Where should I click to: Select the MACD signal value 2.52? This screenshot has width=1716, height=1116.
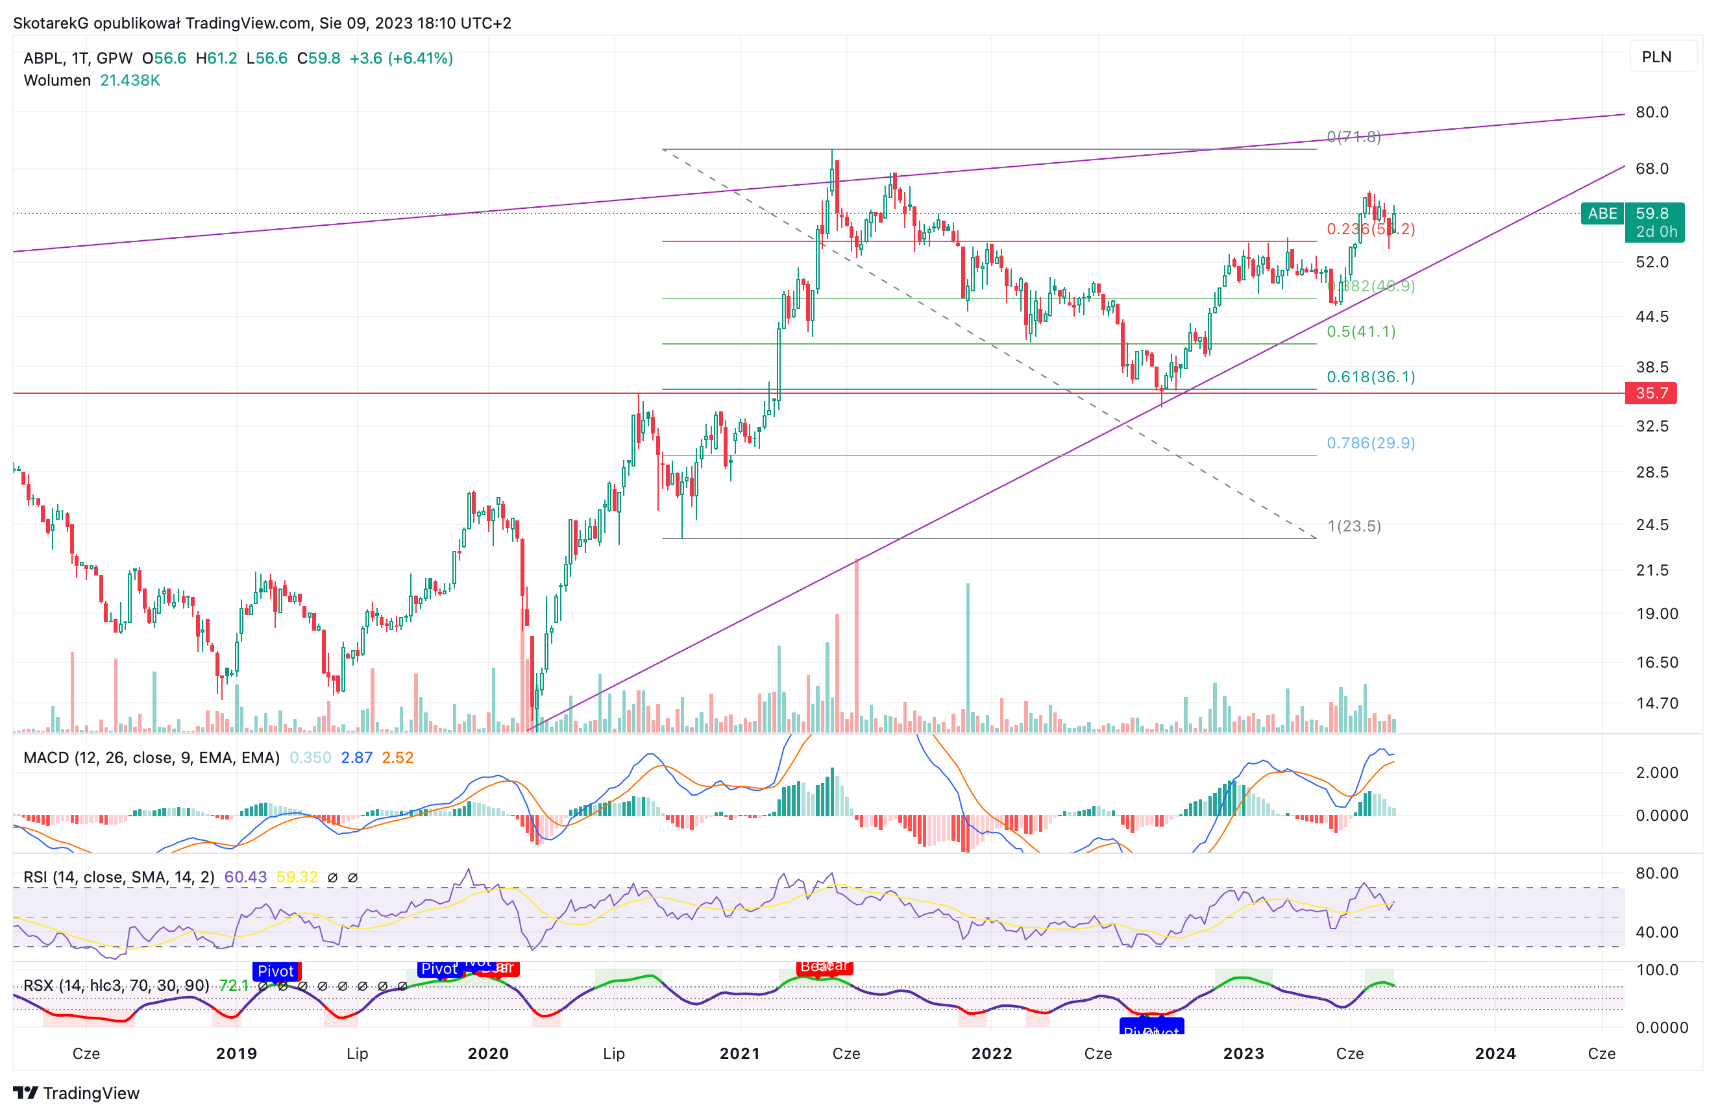point(397,758)
